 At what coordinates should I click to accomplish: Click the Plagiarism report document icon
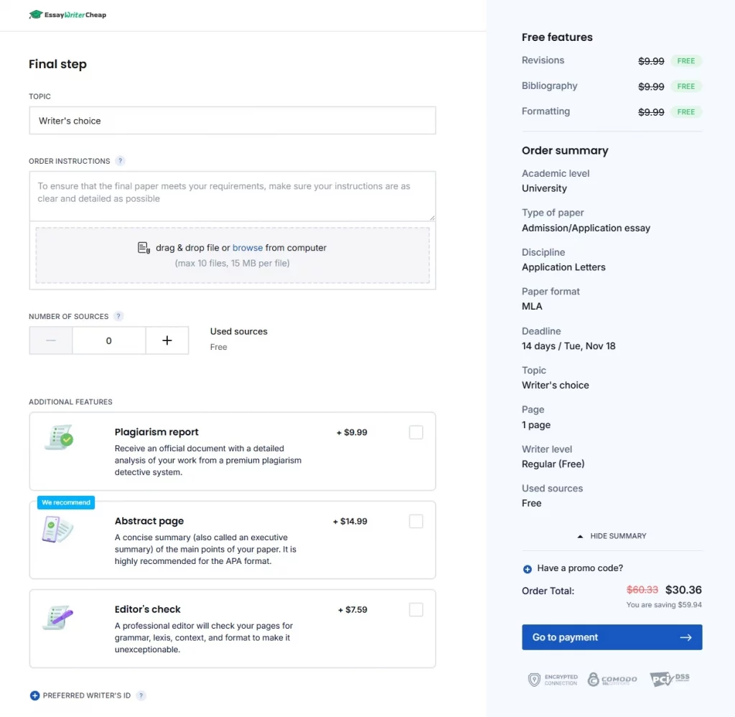58,437
